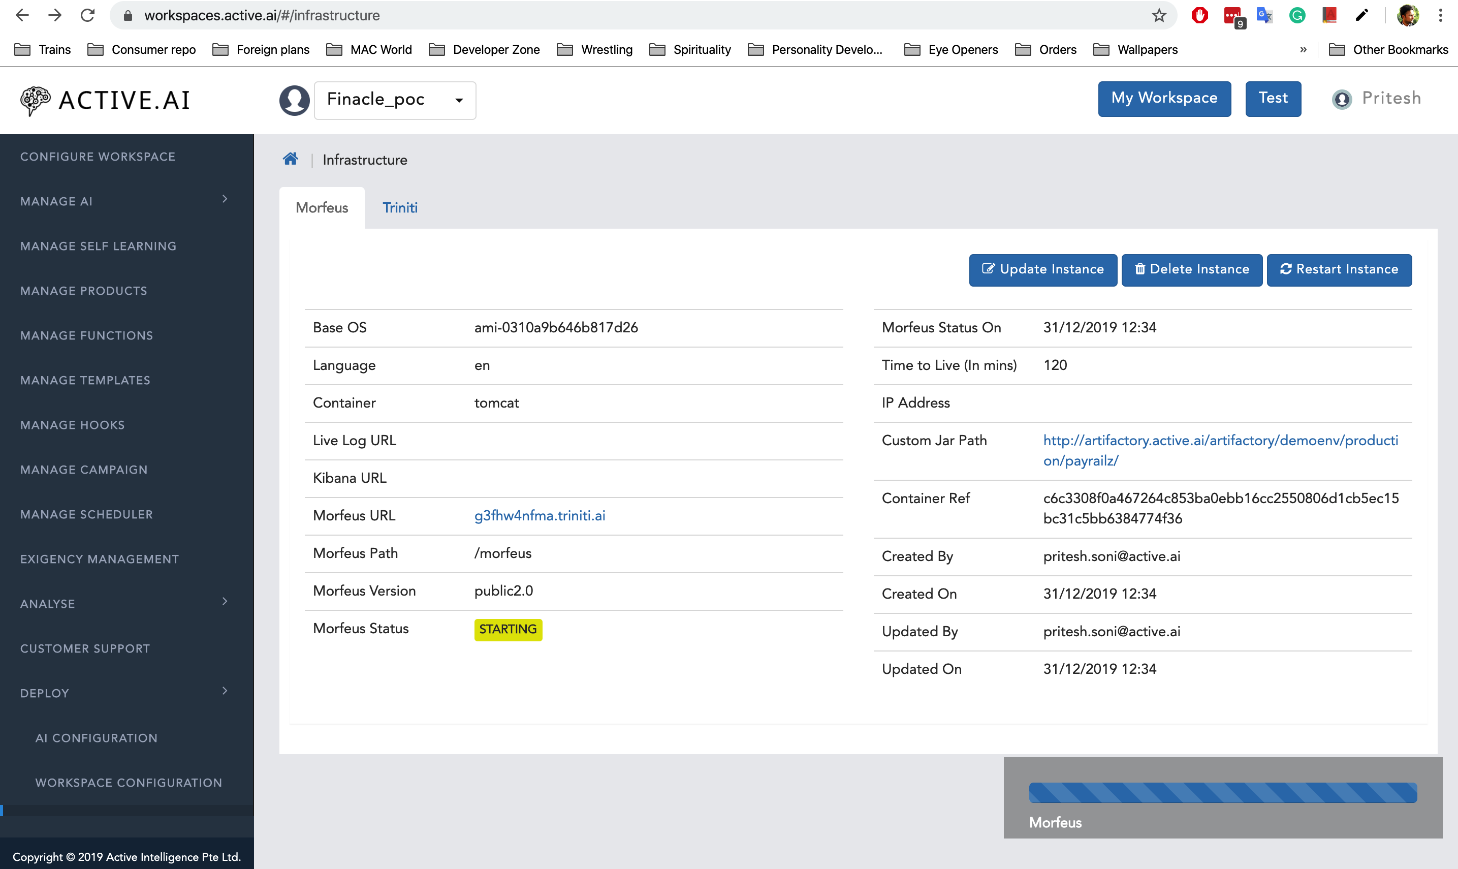Open the Wrestling bookmark folder
The image size is (1458, 869).
tap(594, 50)
